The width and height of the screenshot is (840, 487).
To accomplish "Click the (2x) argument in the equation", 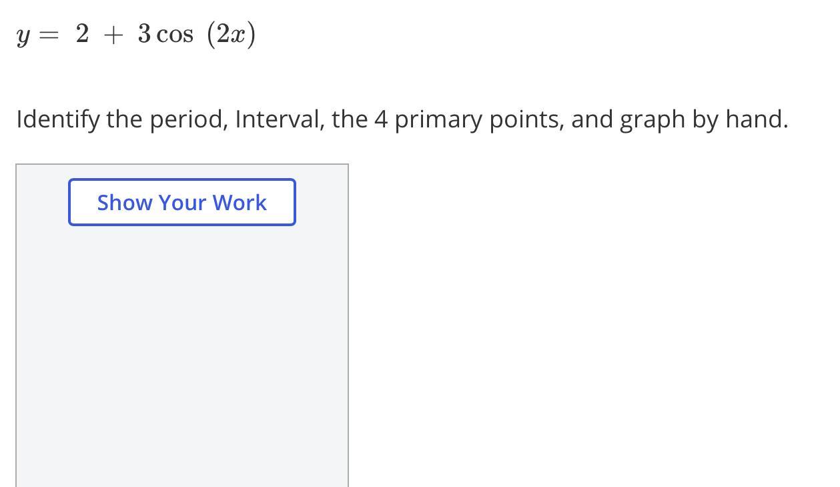I will 232,35.
